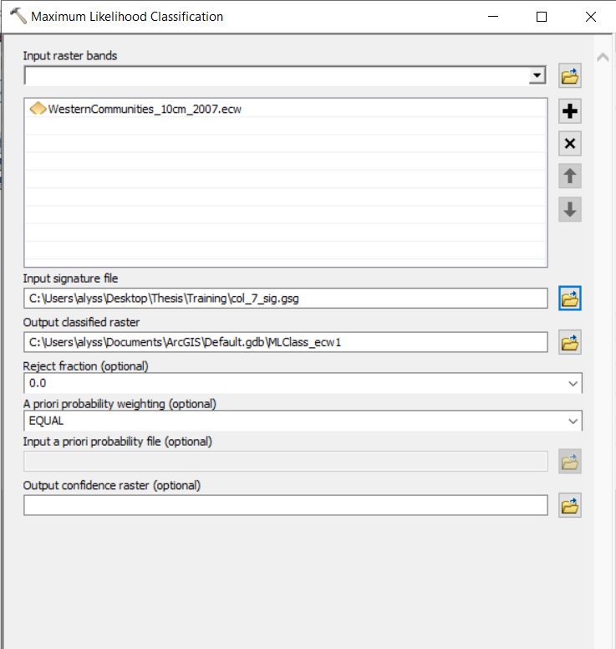Browse for output confidence raster location
616x649 pixels.
(x=570, y=505)
